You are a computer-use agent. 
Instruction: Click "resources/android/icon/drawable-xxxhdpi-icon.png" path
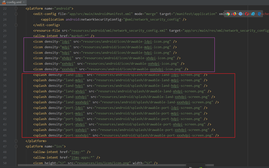135,69
